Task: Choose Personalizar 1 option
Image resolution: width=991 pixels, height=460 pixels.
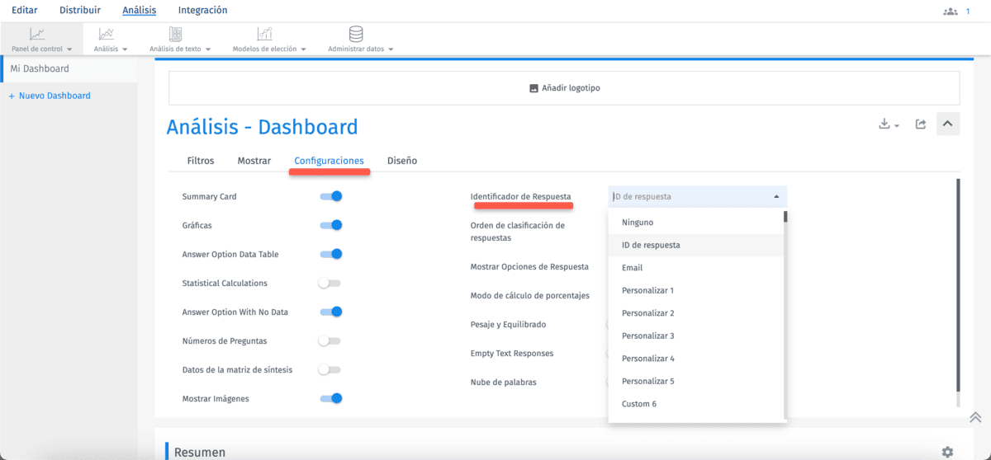Action: tap(697, 291)
